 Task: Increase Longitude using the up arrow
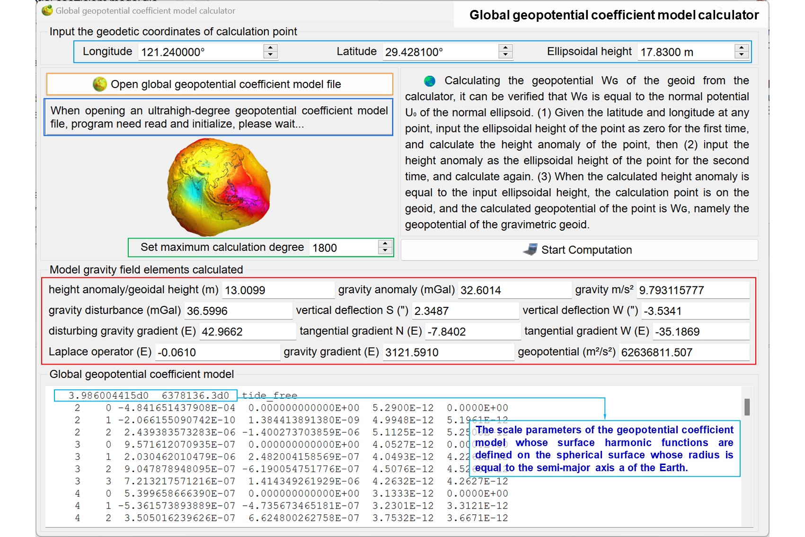point(270,48)
